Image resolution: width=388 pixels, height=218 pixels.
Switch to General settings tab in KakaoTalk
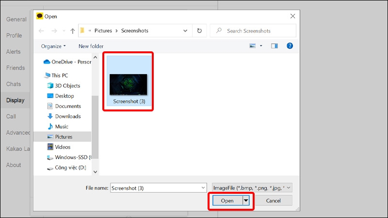click(16, 19)
